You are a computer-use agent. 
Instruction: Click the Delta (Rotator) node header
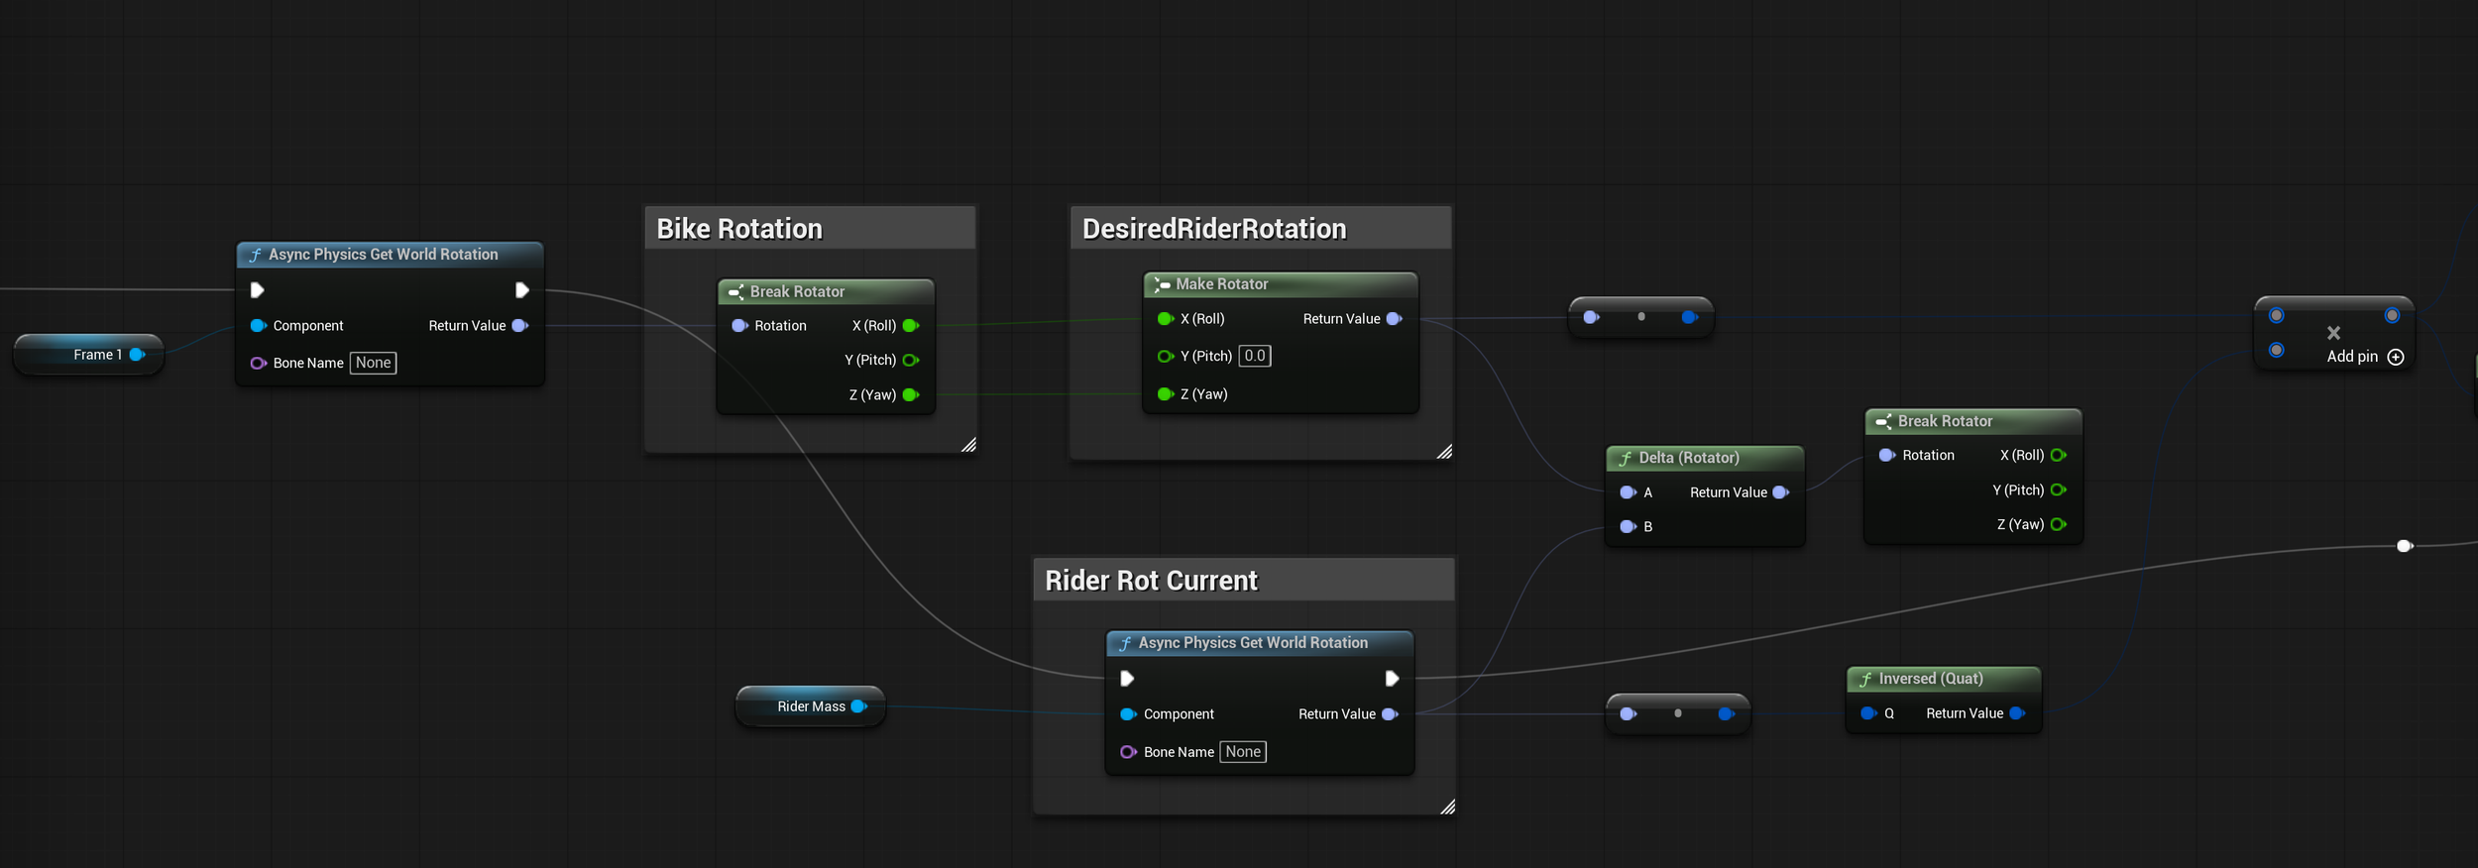(1705, 458)
